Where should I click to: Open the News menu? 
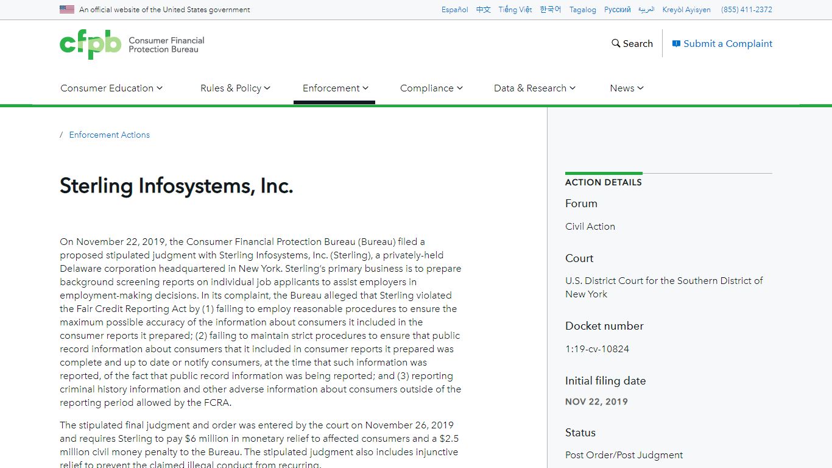pos(627,88)
